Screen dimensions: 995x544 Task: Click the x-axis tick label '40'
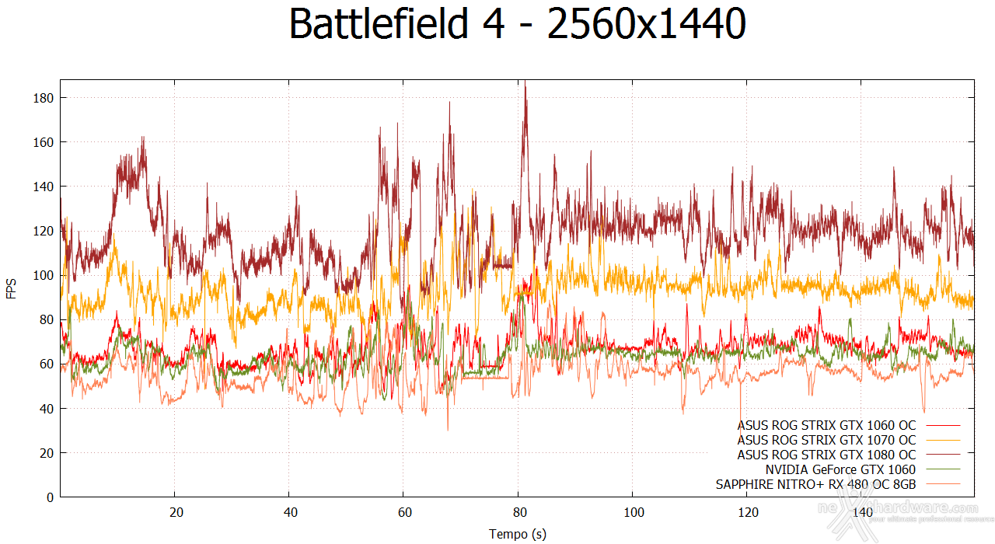point(289,512)
